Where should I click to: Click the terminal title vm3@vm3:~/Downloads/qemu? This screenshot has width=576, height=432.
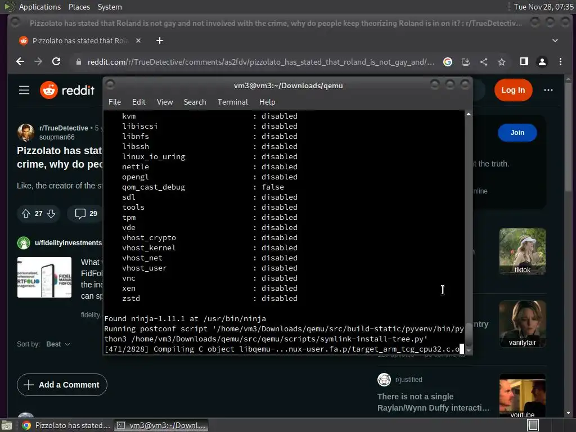coord(289,85)
